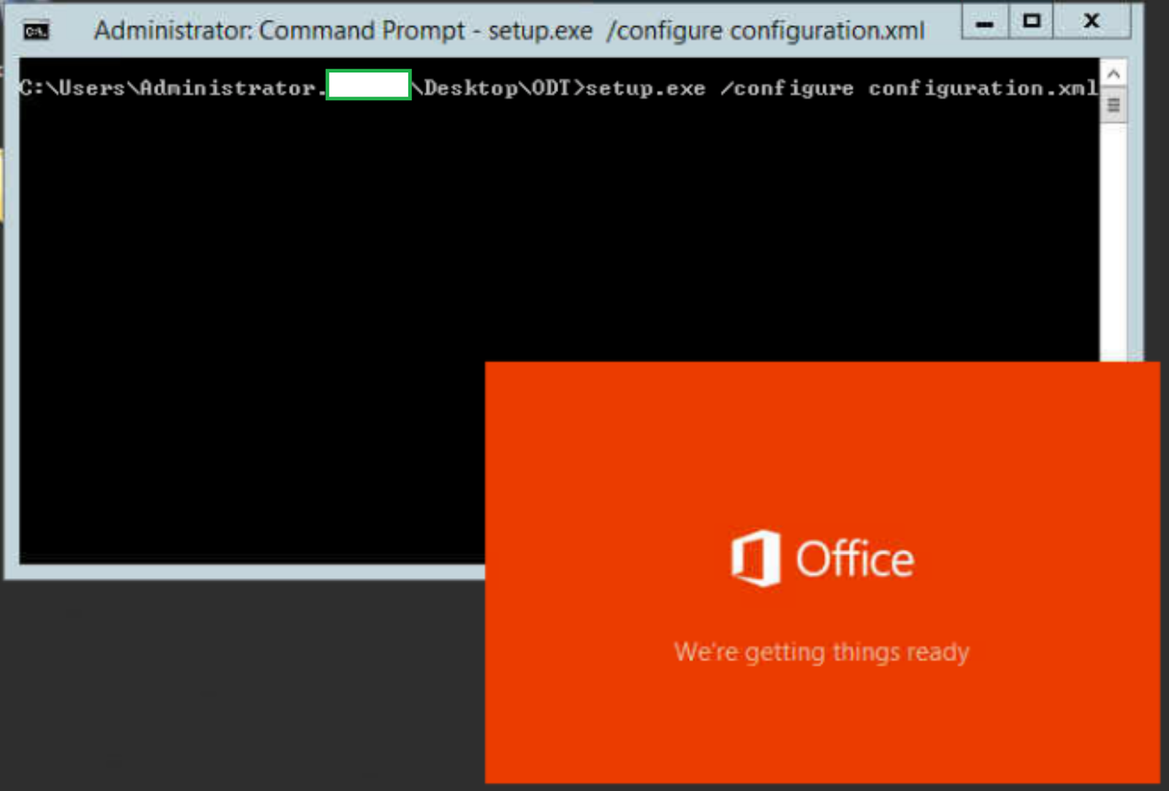Click the setup.exe text in title bar
1169x791 pixels.
[x=542, y=31]
